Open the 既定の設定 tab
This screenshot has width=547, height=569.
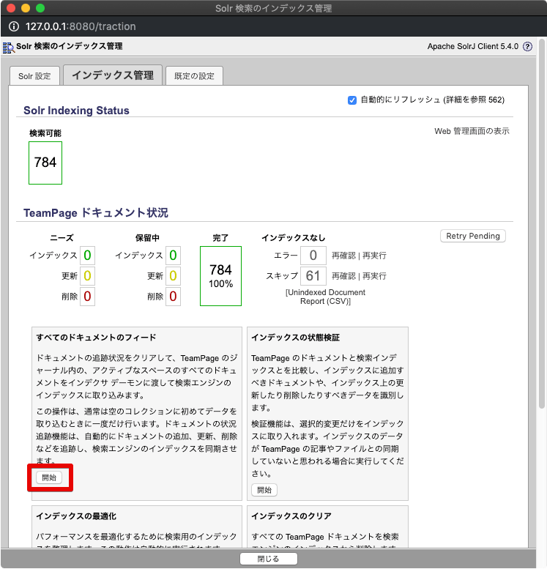coord(194,76)
